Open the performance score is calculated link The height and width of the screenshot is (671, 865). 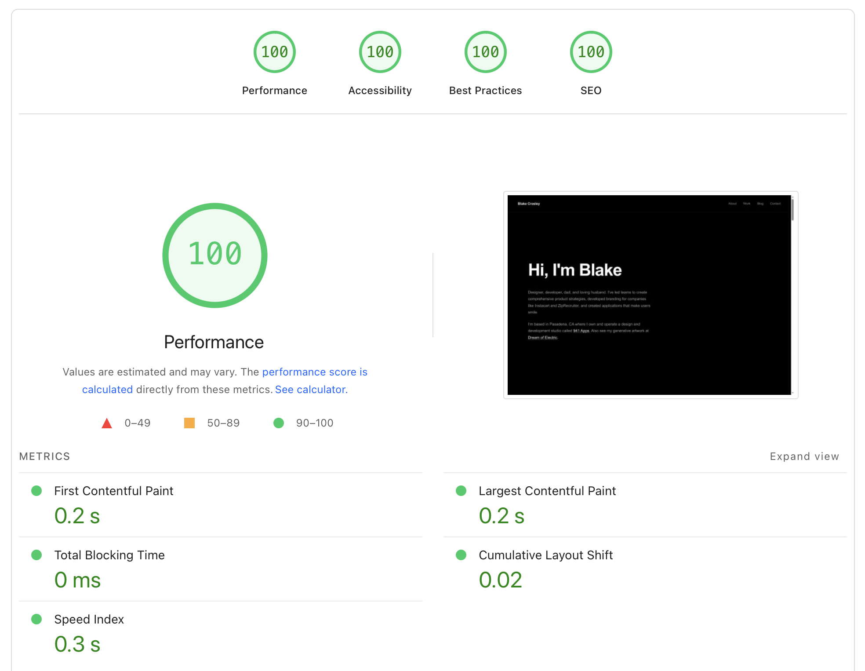tap(315, 372)
